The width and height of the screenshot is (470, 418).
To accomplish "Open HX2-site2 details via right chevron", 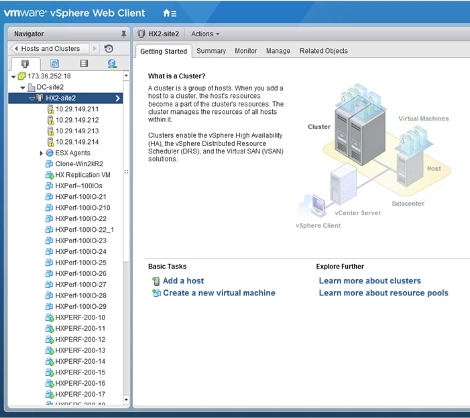I will tap(117, 98).
